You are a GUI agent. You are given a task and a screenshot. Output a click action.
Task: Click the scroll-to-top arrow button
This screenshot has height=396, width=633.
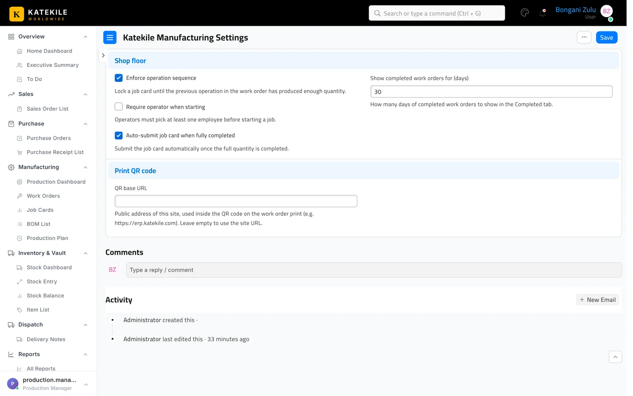pyautogui.click(x=615, y=357)
